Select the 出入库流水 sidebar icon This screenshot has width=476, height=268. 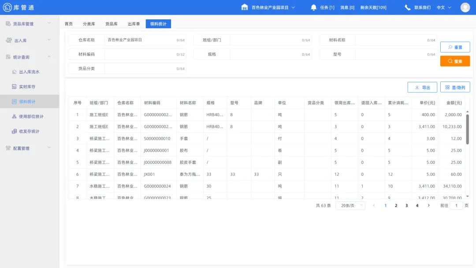click(x=13, y=71)
